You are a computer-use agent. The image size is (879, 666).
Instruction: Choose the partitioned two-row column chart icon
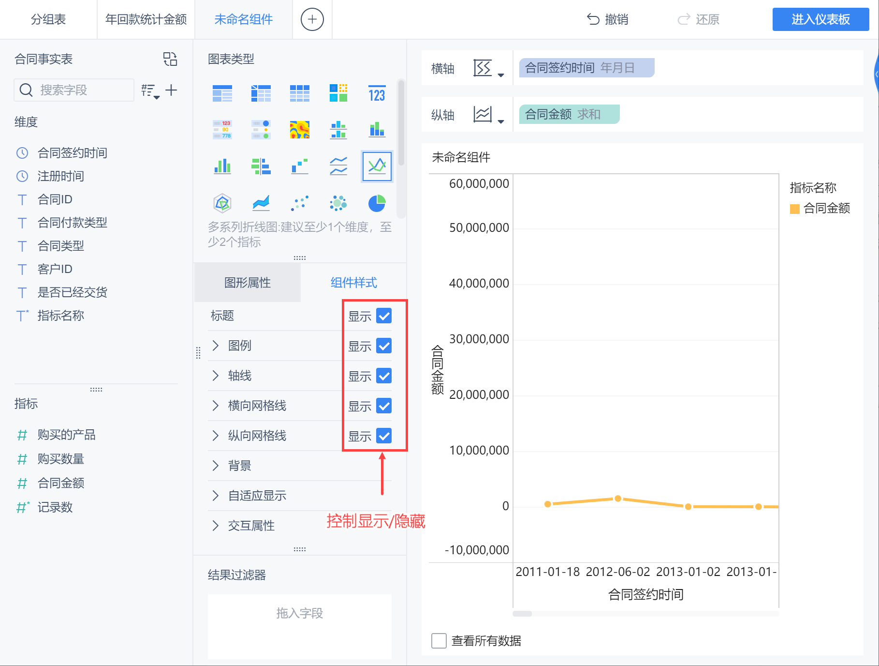tap(338, 130)
